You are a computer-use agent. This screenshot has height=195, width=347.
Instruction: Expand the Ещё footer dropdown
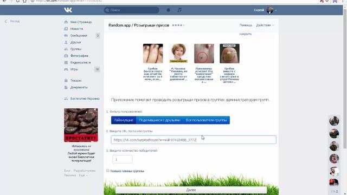83,175
